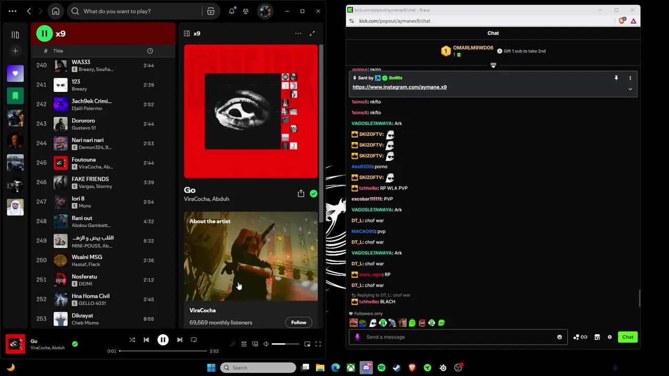Screen dimensions: 669x376
Task: Open the Spotify miniplayer
Action: click(307, 344)
